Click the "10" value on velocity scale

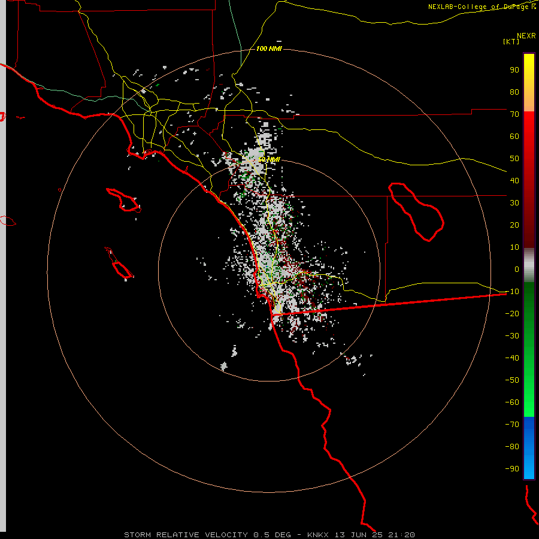[514, 247]
